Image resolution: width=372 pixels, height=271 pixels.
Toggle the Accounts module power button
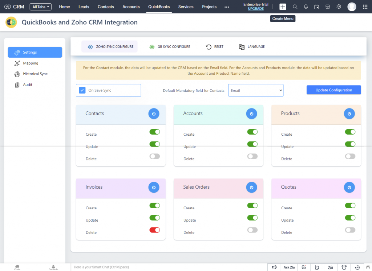coord(251,114)
